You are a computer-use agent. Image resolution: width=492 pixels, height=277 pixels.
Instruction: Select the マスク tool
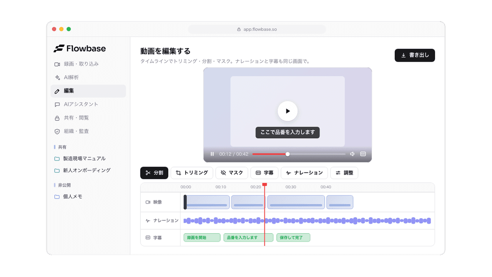pyautogui.click(x=232, y=173)
